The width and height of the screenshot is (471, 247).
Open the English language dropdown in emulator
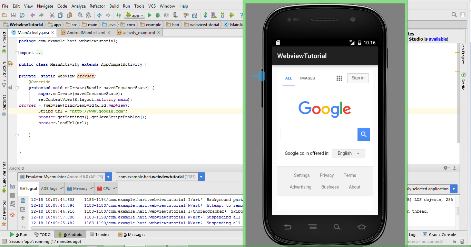349,153
